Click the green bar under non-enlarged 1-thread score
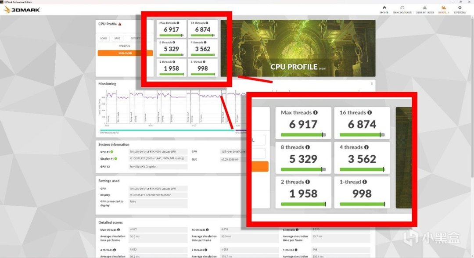The image size is (474, 258). pos(202,74)
